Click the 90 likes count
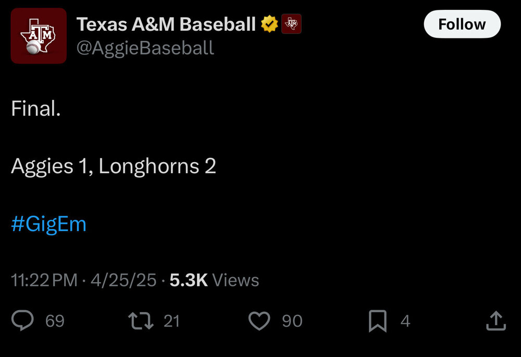This screenshot has width=521, height=357. 292,321
